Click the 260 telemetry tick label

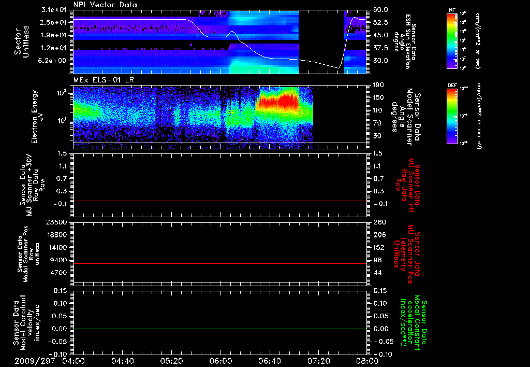(379, 222)
